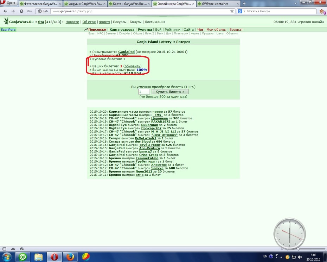Go back to the previous page
327x262 pixels.
5,11
